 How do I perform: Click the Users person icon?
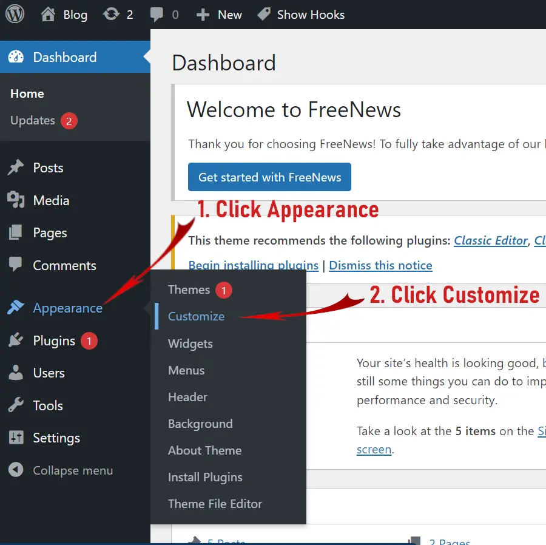[x=16, y=372]
